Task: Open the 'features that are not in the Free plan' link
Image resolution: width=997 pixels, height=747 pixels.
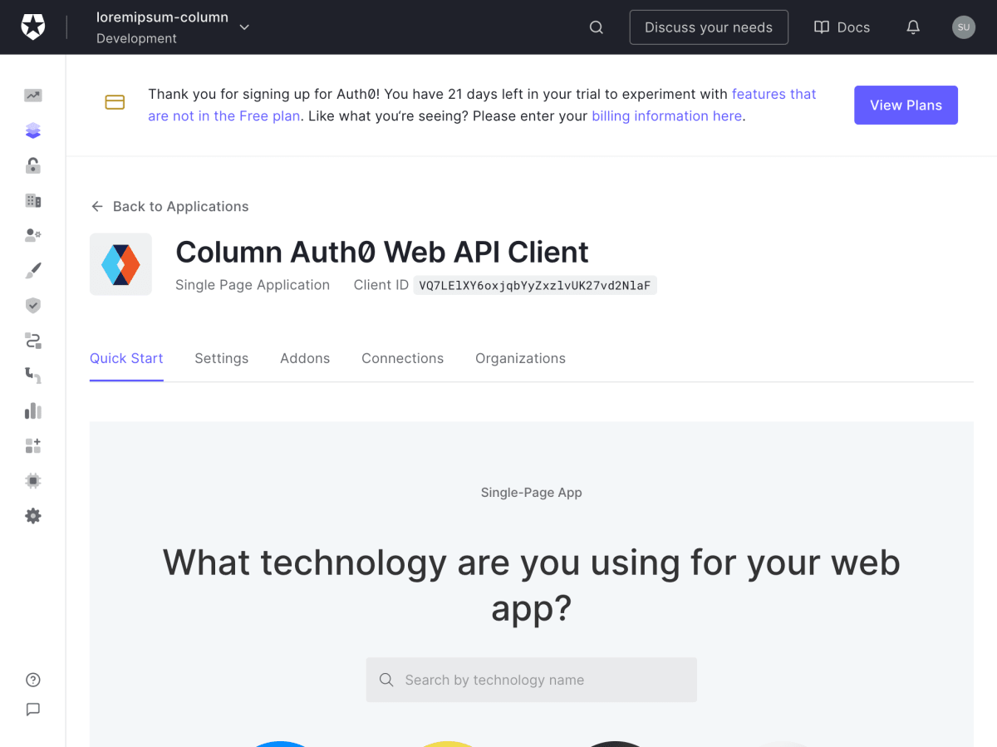Action: click(x=482, y=105)
